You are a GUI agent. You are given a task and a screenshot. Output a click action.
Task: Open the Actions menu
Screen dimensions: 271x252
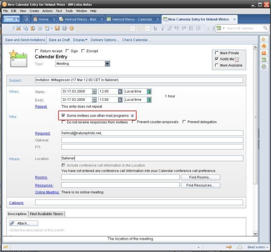pos(47,11)
